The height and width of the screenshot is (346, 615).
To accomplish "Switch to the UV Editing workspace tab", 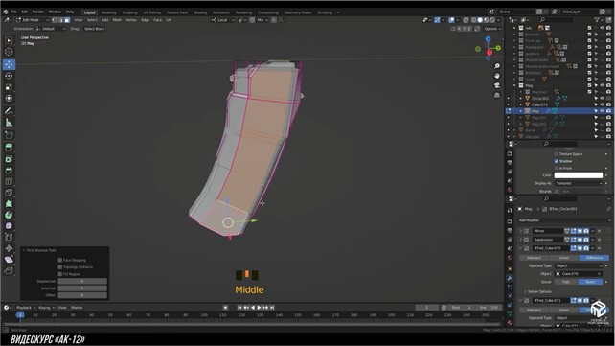I will pos(151,12).
